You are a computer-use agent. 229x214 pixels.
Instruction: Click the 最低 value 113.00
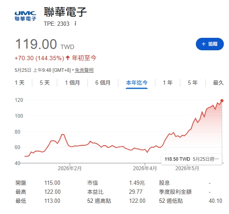coord(52,201)
